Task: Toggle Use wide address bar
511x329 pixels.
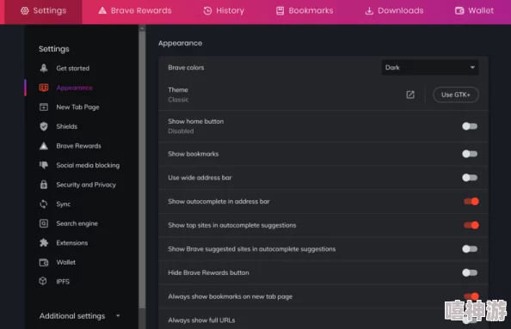Action: click(x=470, y=177)
